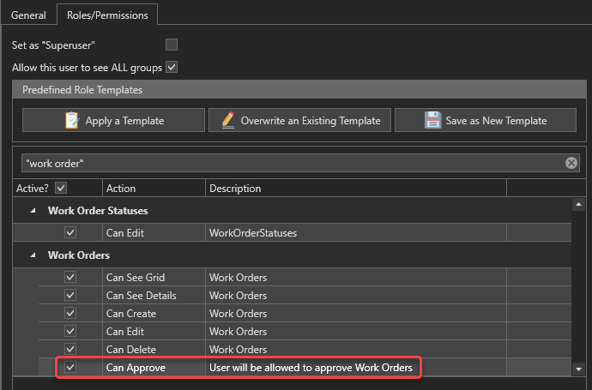The height and width of the screenshot is (390, 592).
Task: Click the floppy disk icon on Save as New Template
Action: [432, 121]
